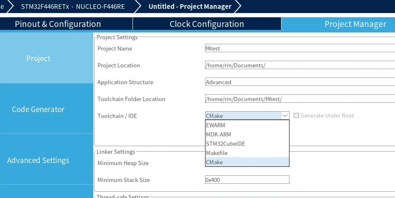Click the Project Name input field
The image size is (395, 198).
pos(300,48)
